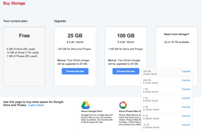Click the Google Drive logo icon
Screen dimensions: 202x135
pyautogui.click(x=86, y=105)
